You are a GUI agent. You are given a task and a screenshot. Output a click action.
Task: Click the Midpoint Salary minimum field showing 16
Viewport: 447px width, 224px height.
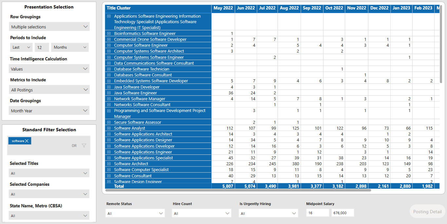point(317,213)
